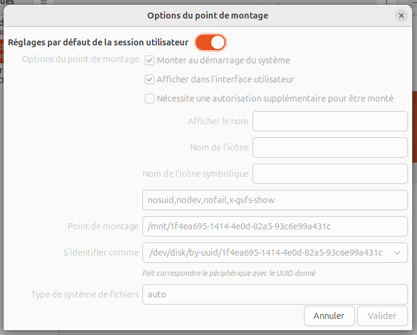Click the Point de montage /mnt path field
Image resolution: width=417 pixels, height=335 pixels.
click(275, 226)
